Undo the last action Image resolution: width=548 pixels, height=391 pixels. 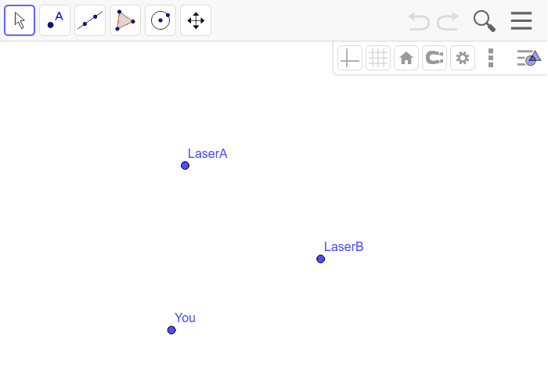click(419, 21)
